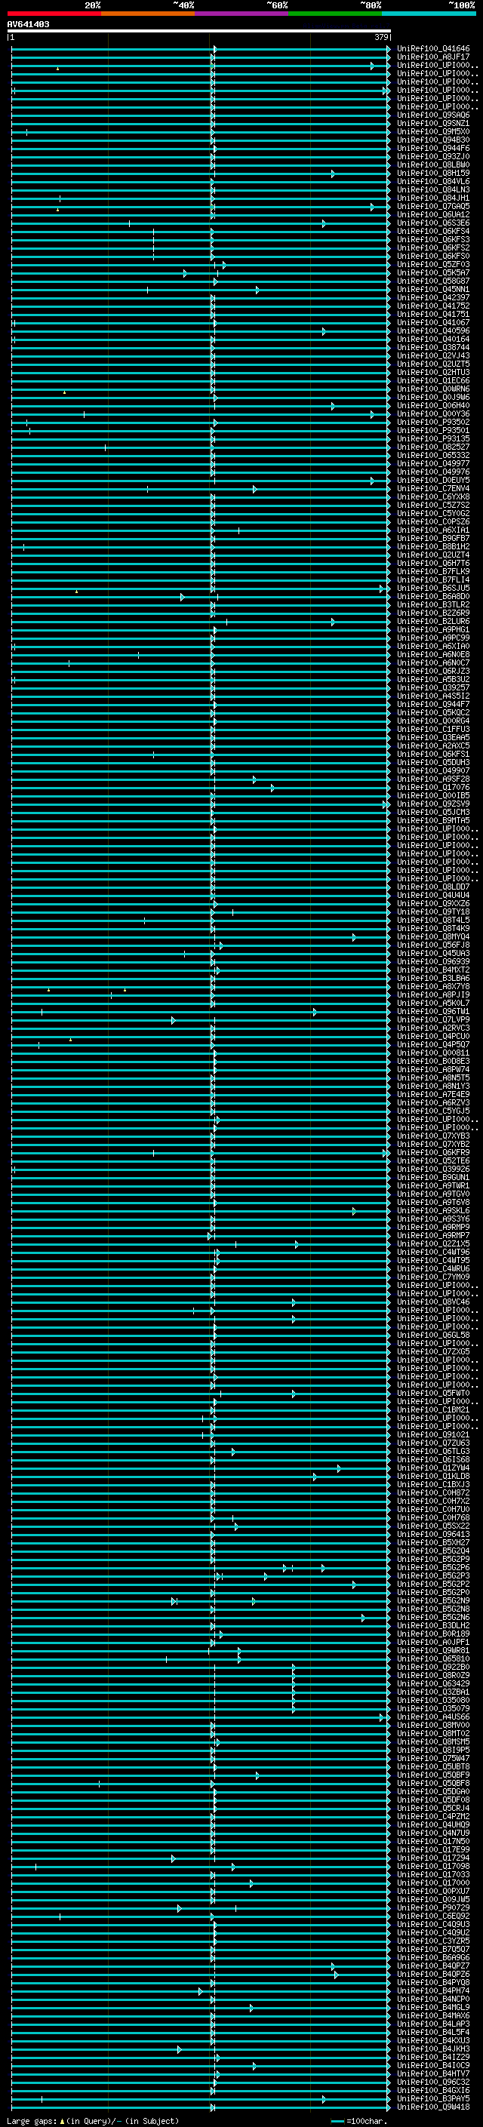
Task: Select the UniRef100_A4US66 label
Action: [x=433, y=1717]
